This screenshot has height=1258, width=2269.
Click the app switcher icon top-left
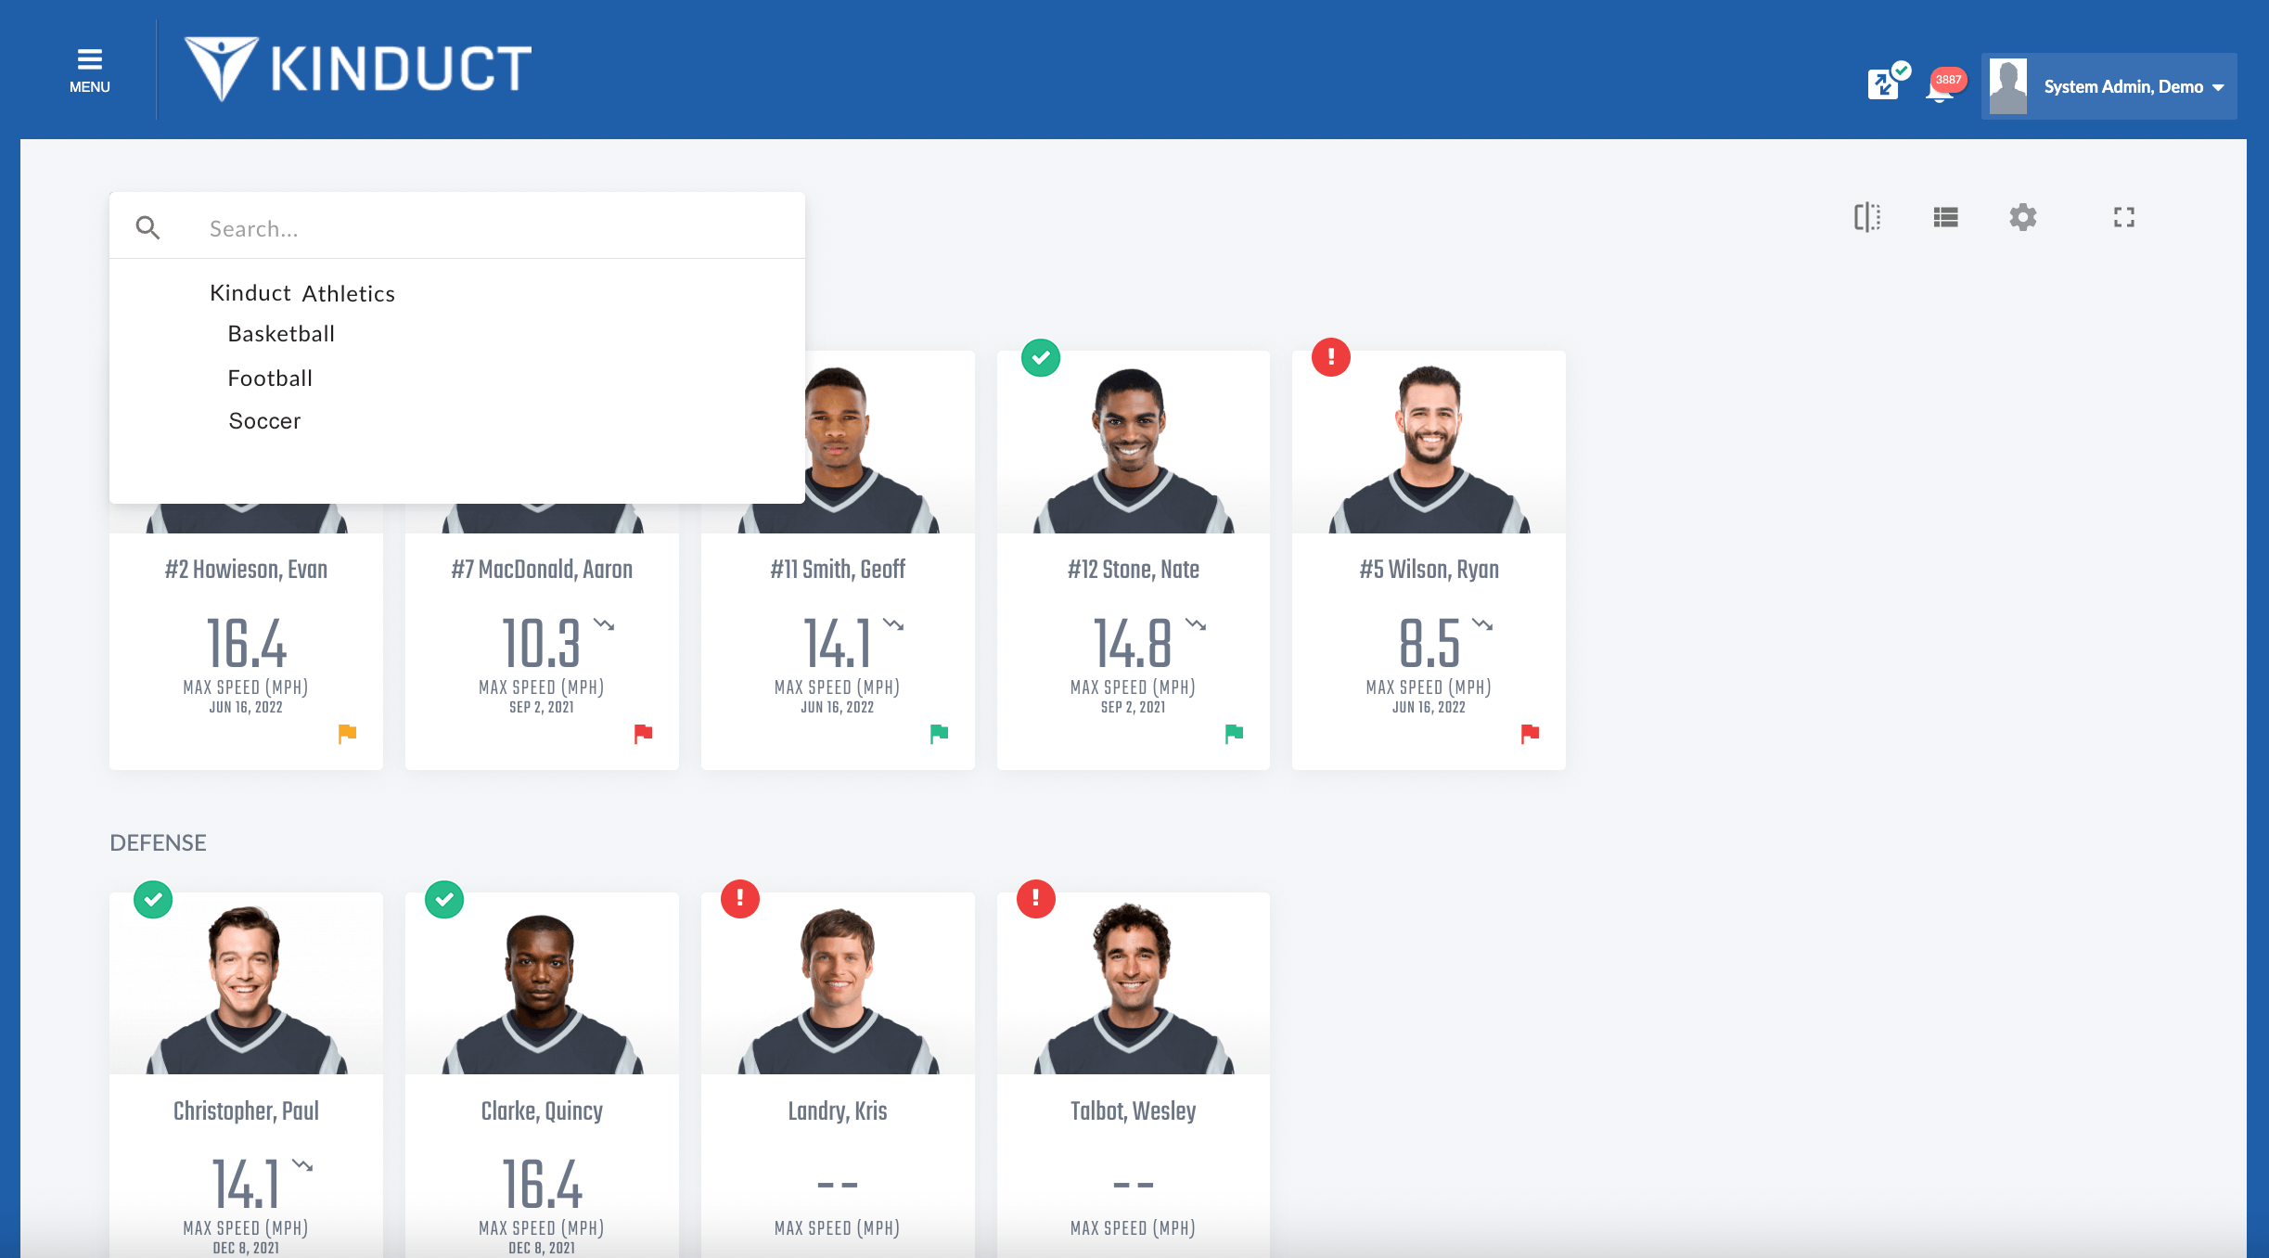tap(88, 62)
